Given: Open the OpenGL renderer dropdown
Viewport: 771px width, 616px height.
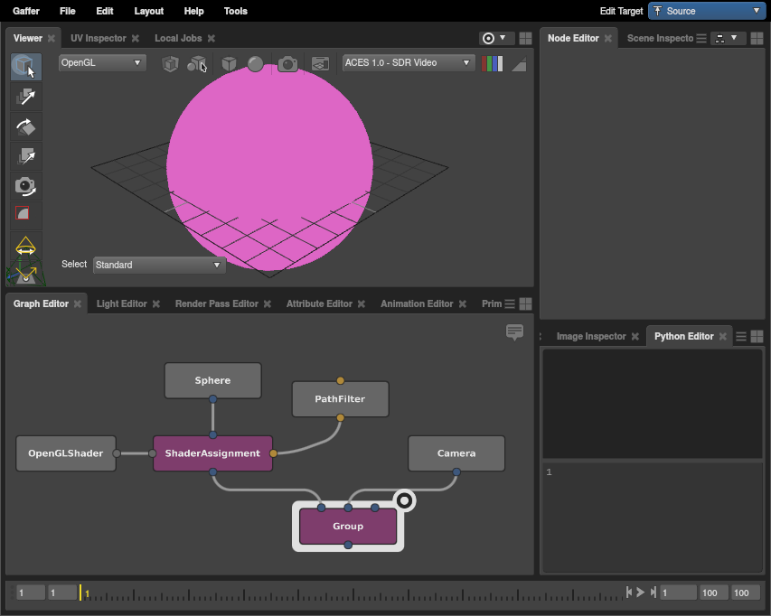Looking at the screenshot, I should pos(101,63).
